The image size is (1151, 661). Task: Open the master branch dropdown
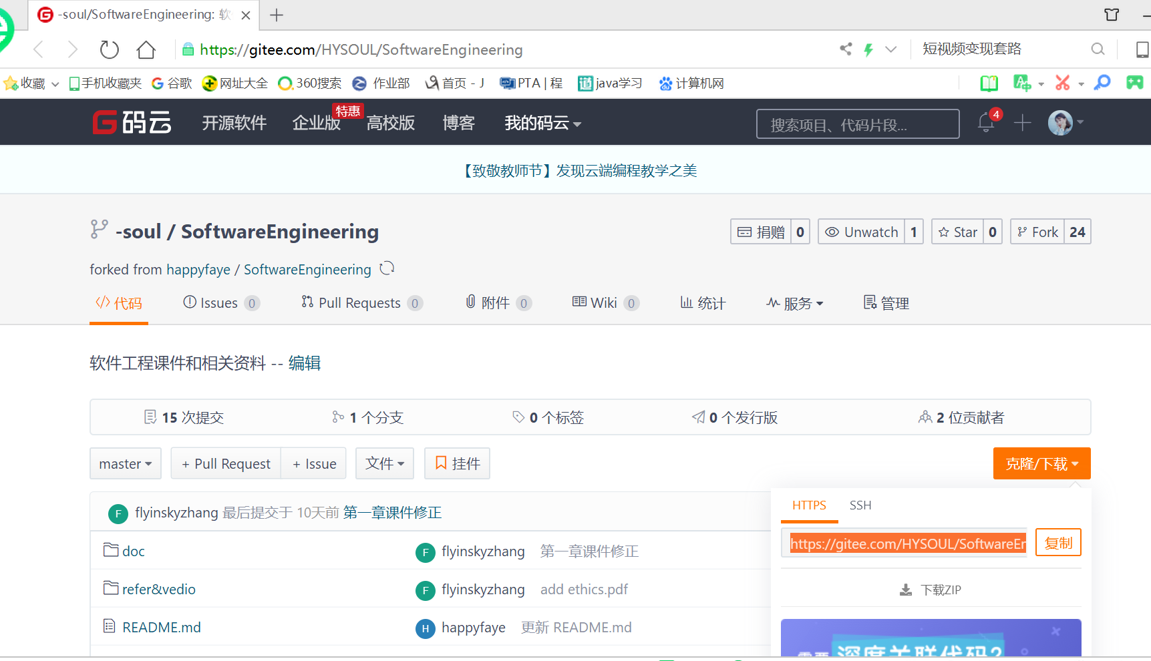126,463
